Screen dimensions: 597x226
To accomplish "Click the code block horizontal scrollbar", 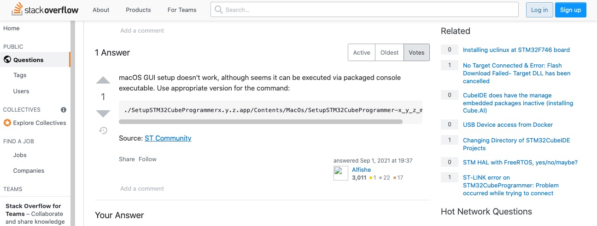I will [x=260, y=122].
